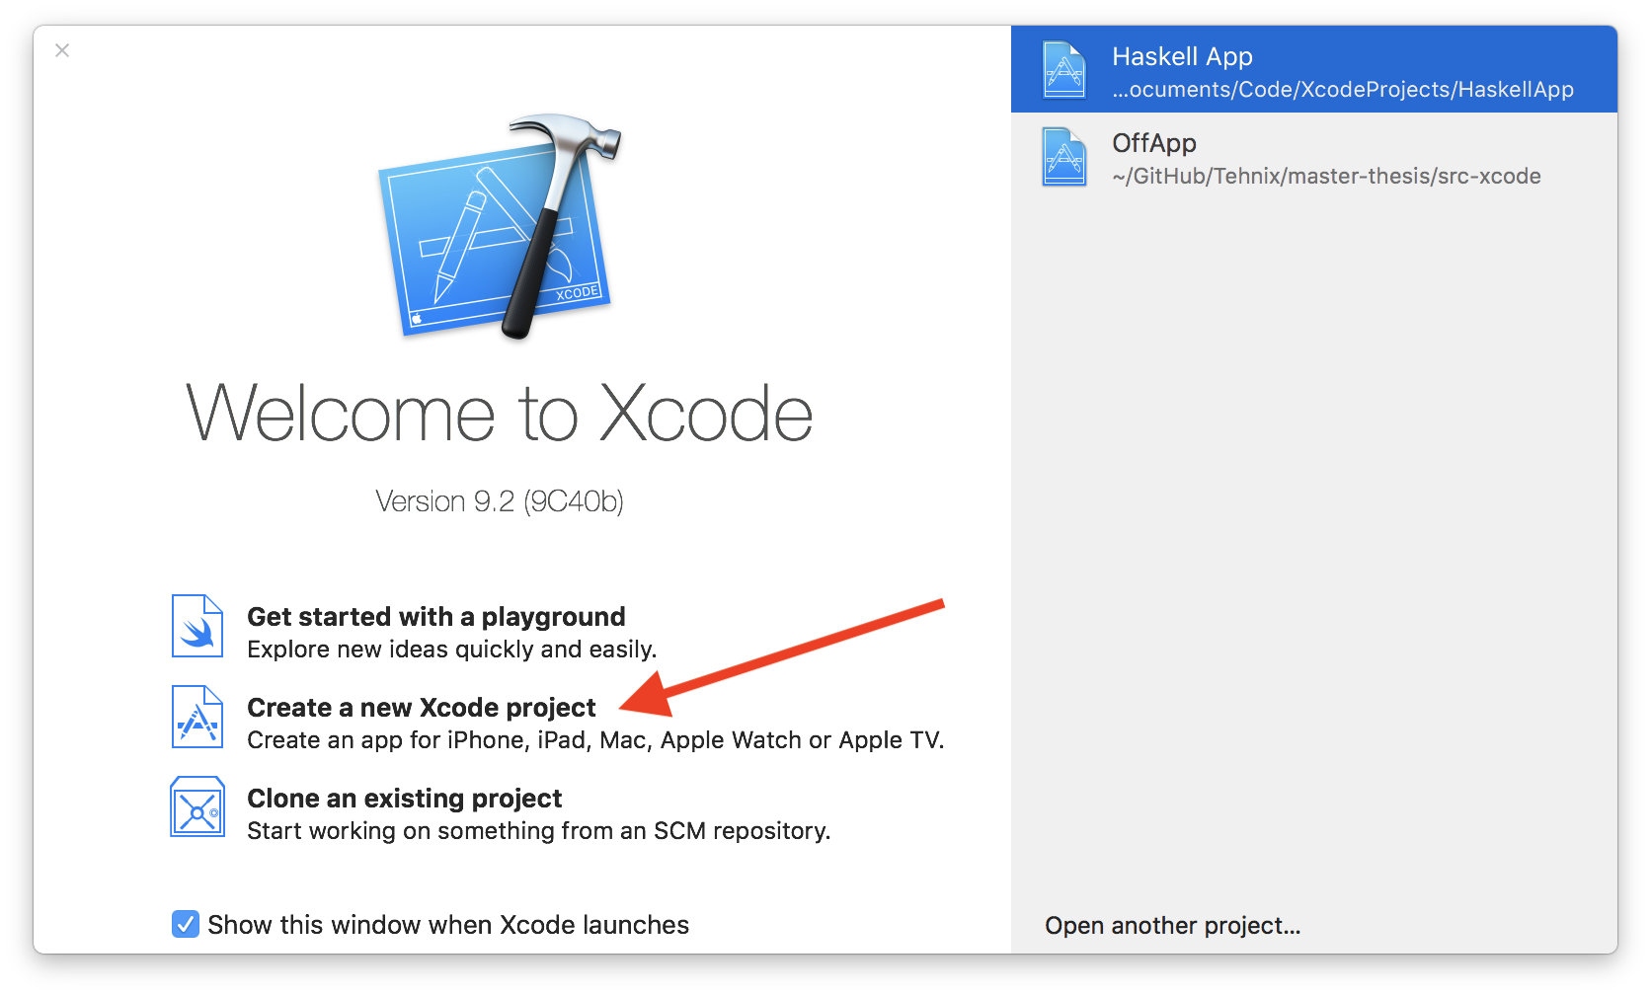Click 'Create an app for iPhone, iPad' description
The height and width of the screenshot is (995, 1651).
[x=594, y=740]
